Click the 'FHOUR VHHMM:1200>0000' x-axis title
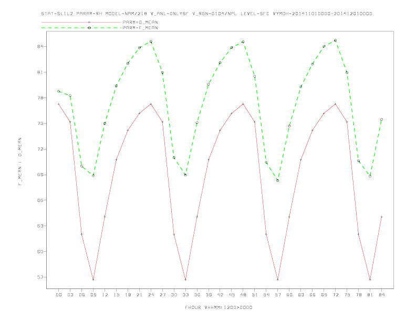This screenshot has width=416, height=321. pos(219,307)
